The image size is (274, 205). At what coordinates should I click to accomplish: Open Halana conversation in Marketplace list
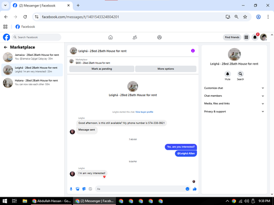click(x=32, y=83)
